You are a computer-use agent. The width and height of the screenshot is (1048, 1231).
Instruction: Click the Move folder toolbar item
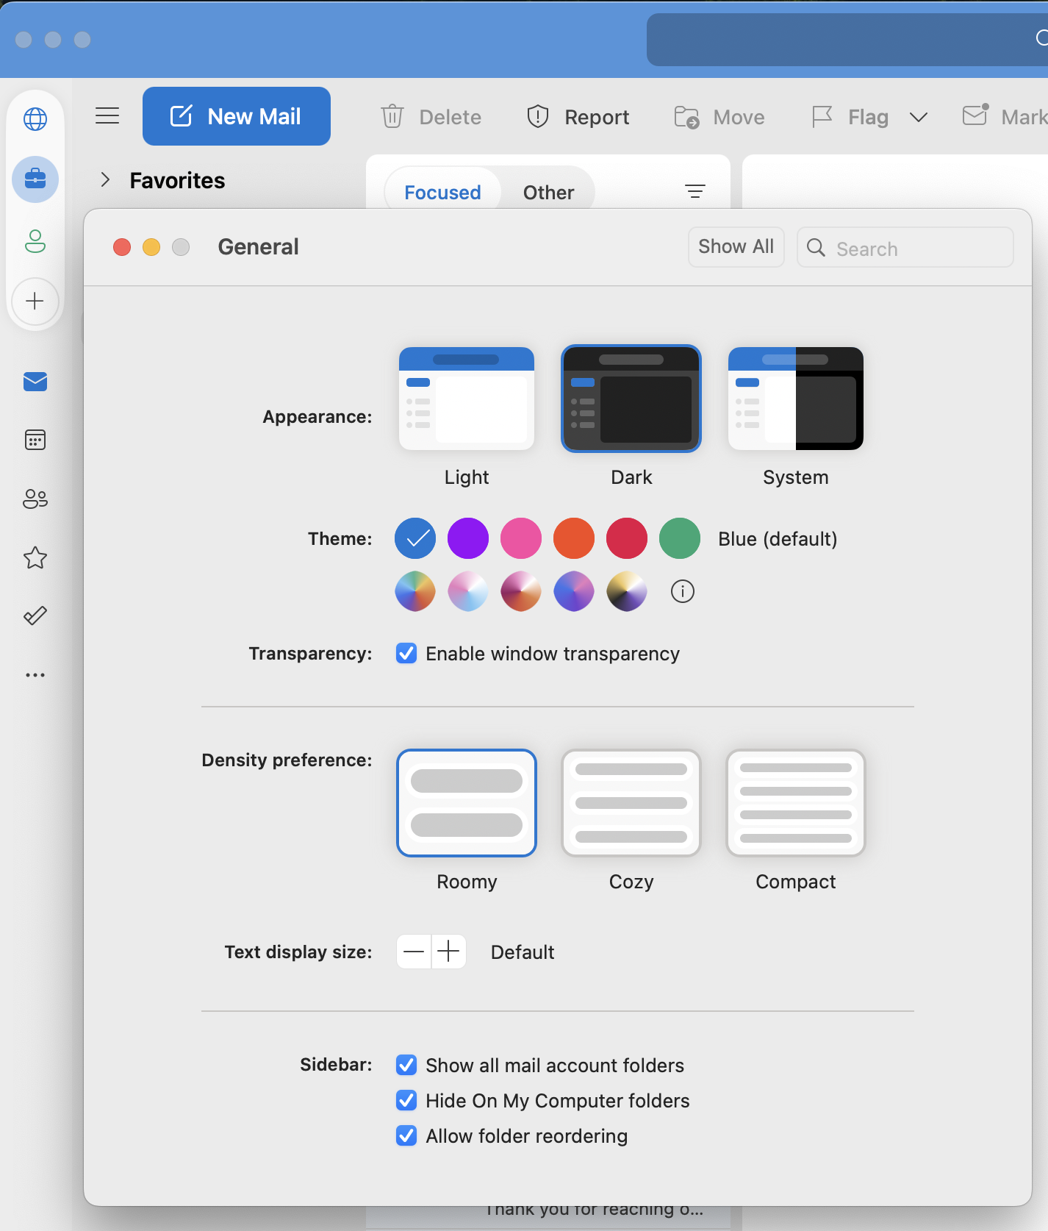pyautogui.click(x=719, y=117)
